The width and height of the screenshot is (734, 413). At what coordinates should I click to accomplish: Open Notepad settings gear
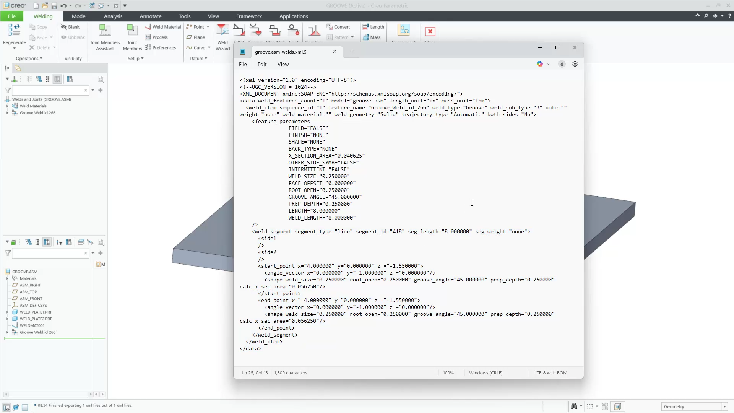(575, 64)
